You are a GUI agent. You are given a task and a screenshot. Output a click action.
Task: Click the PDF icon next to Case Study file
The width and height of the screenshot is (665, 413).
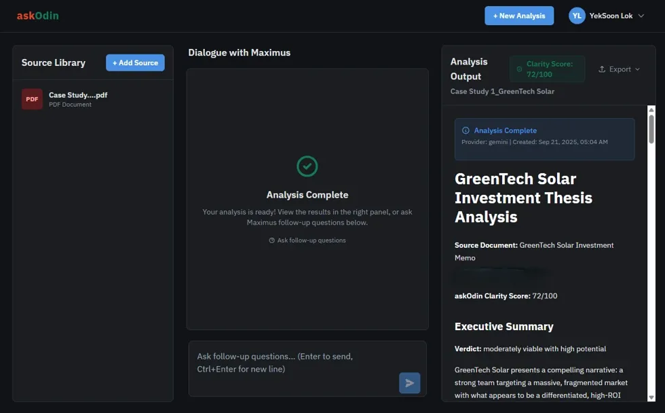coord(32,99)
